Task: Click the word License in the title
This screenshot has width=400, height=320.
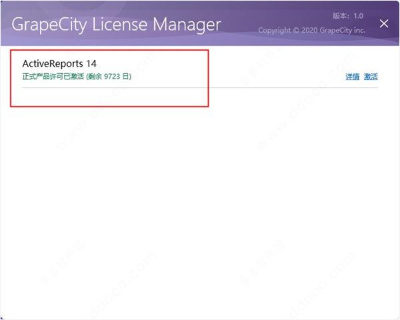Action: (x=119, y=25)
